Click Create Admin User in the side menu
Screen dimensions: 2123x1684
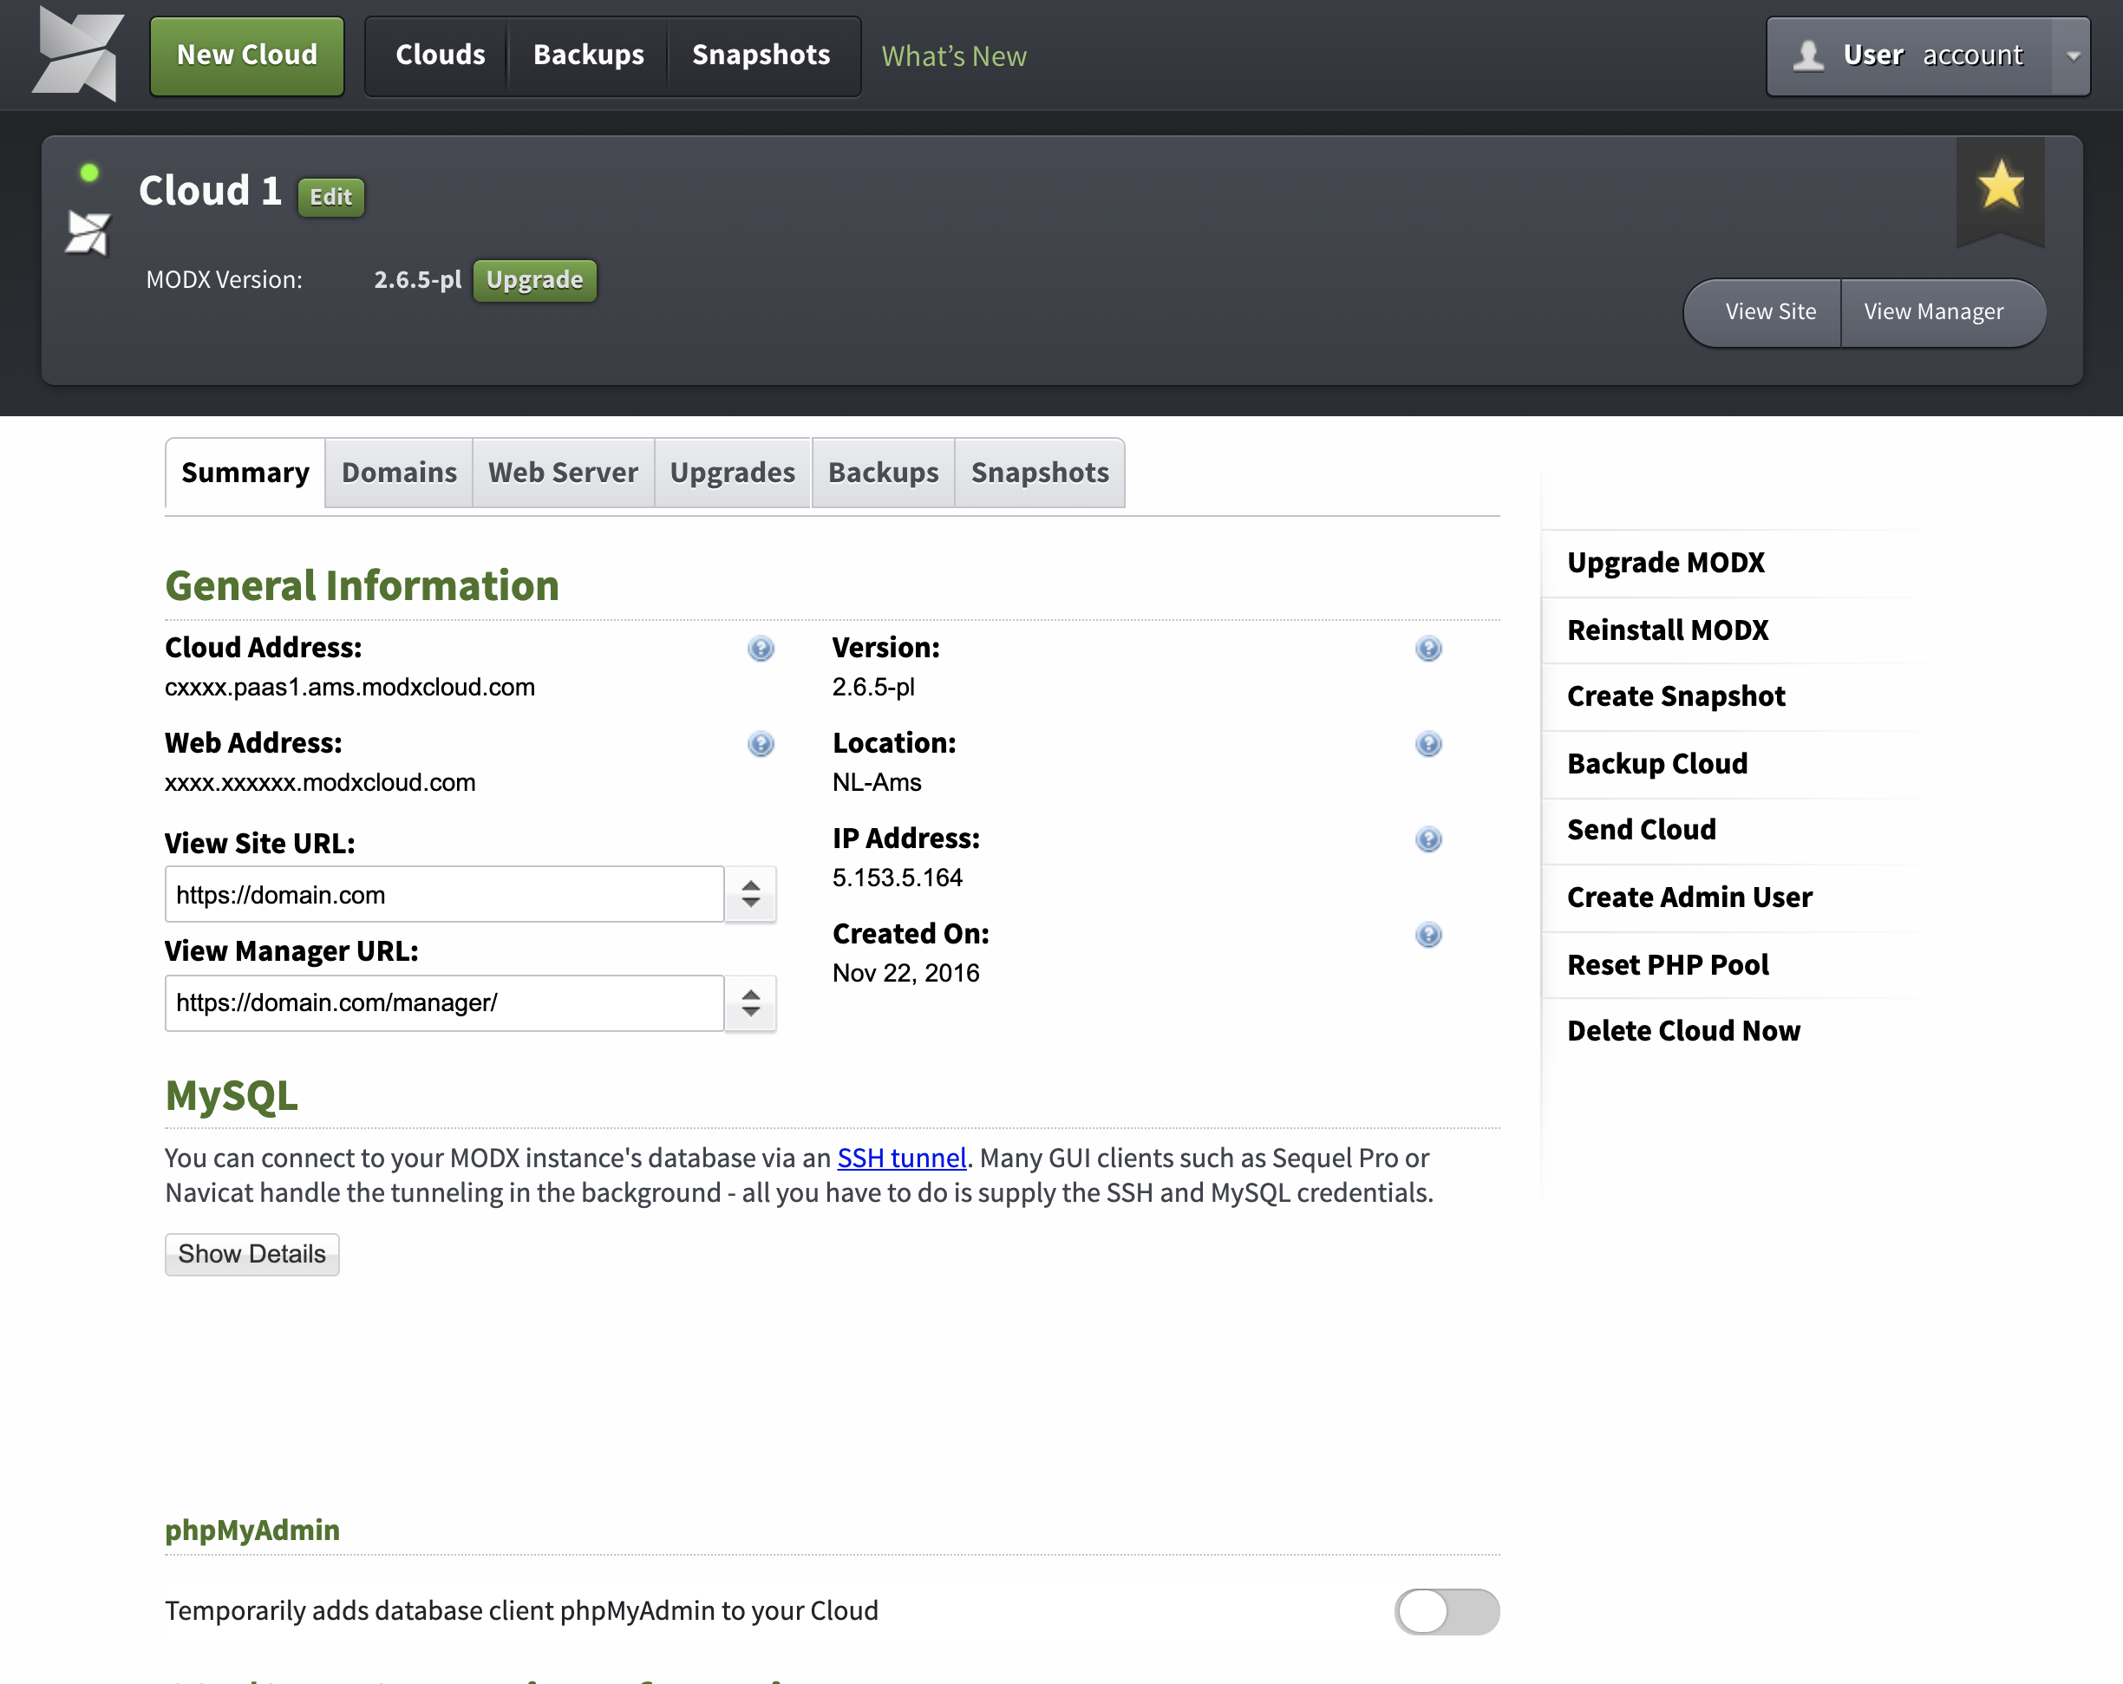coord(1689,898)
